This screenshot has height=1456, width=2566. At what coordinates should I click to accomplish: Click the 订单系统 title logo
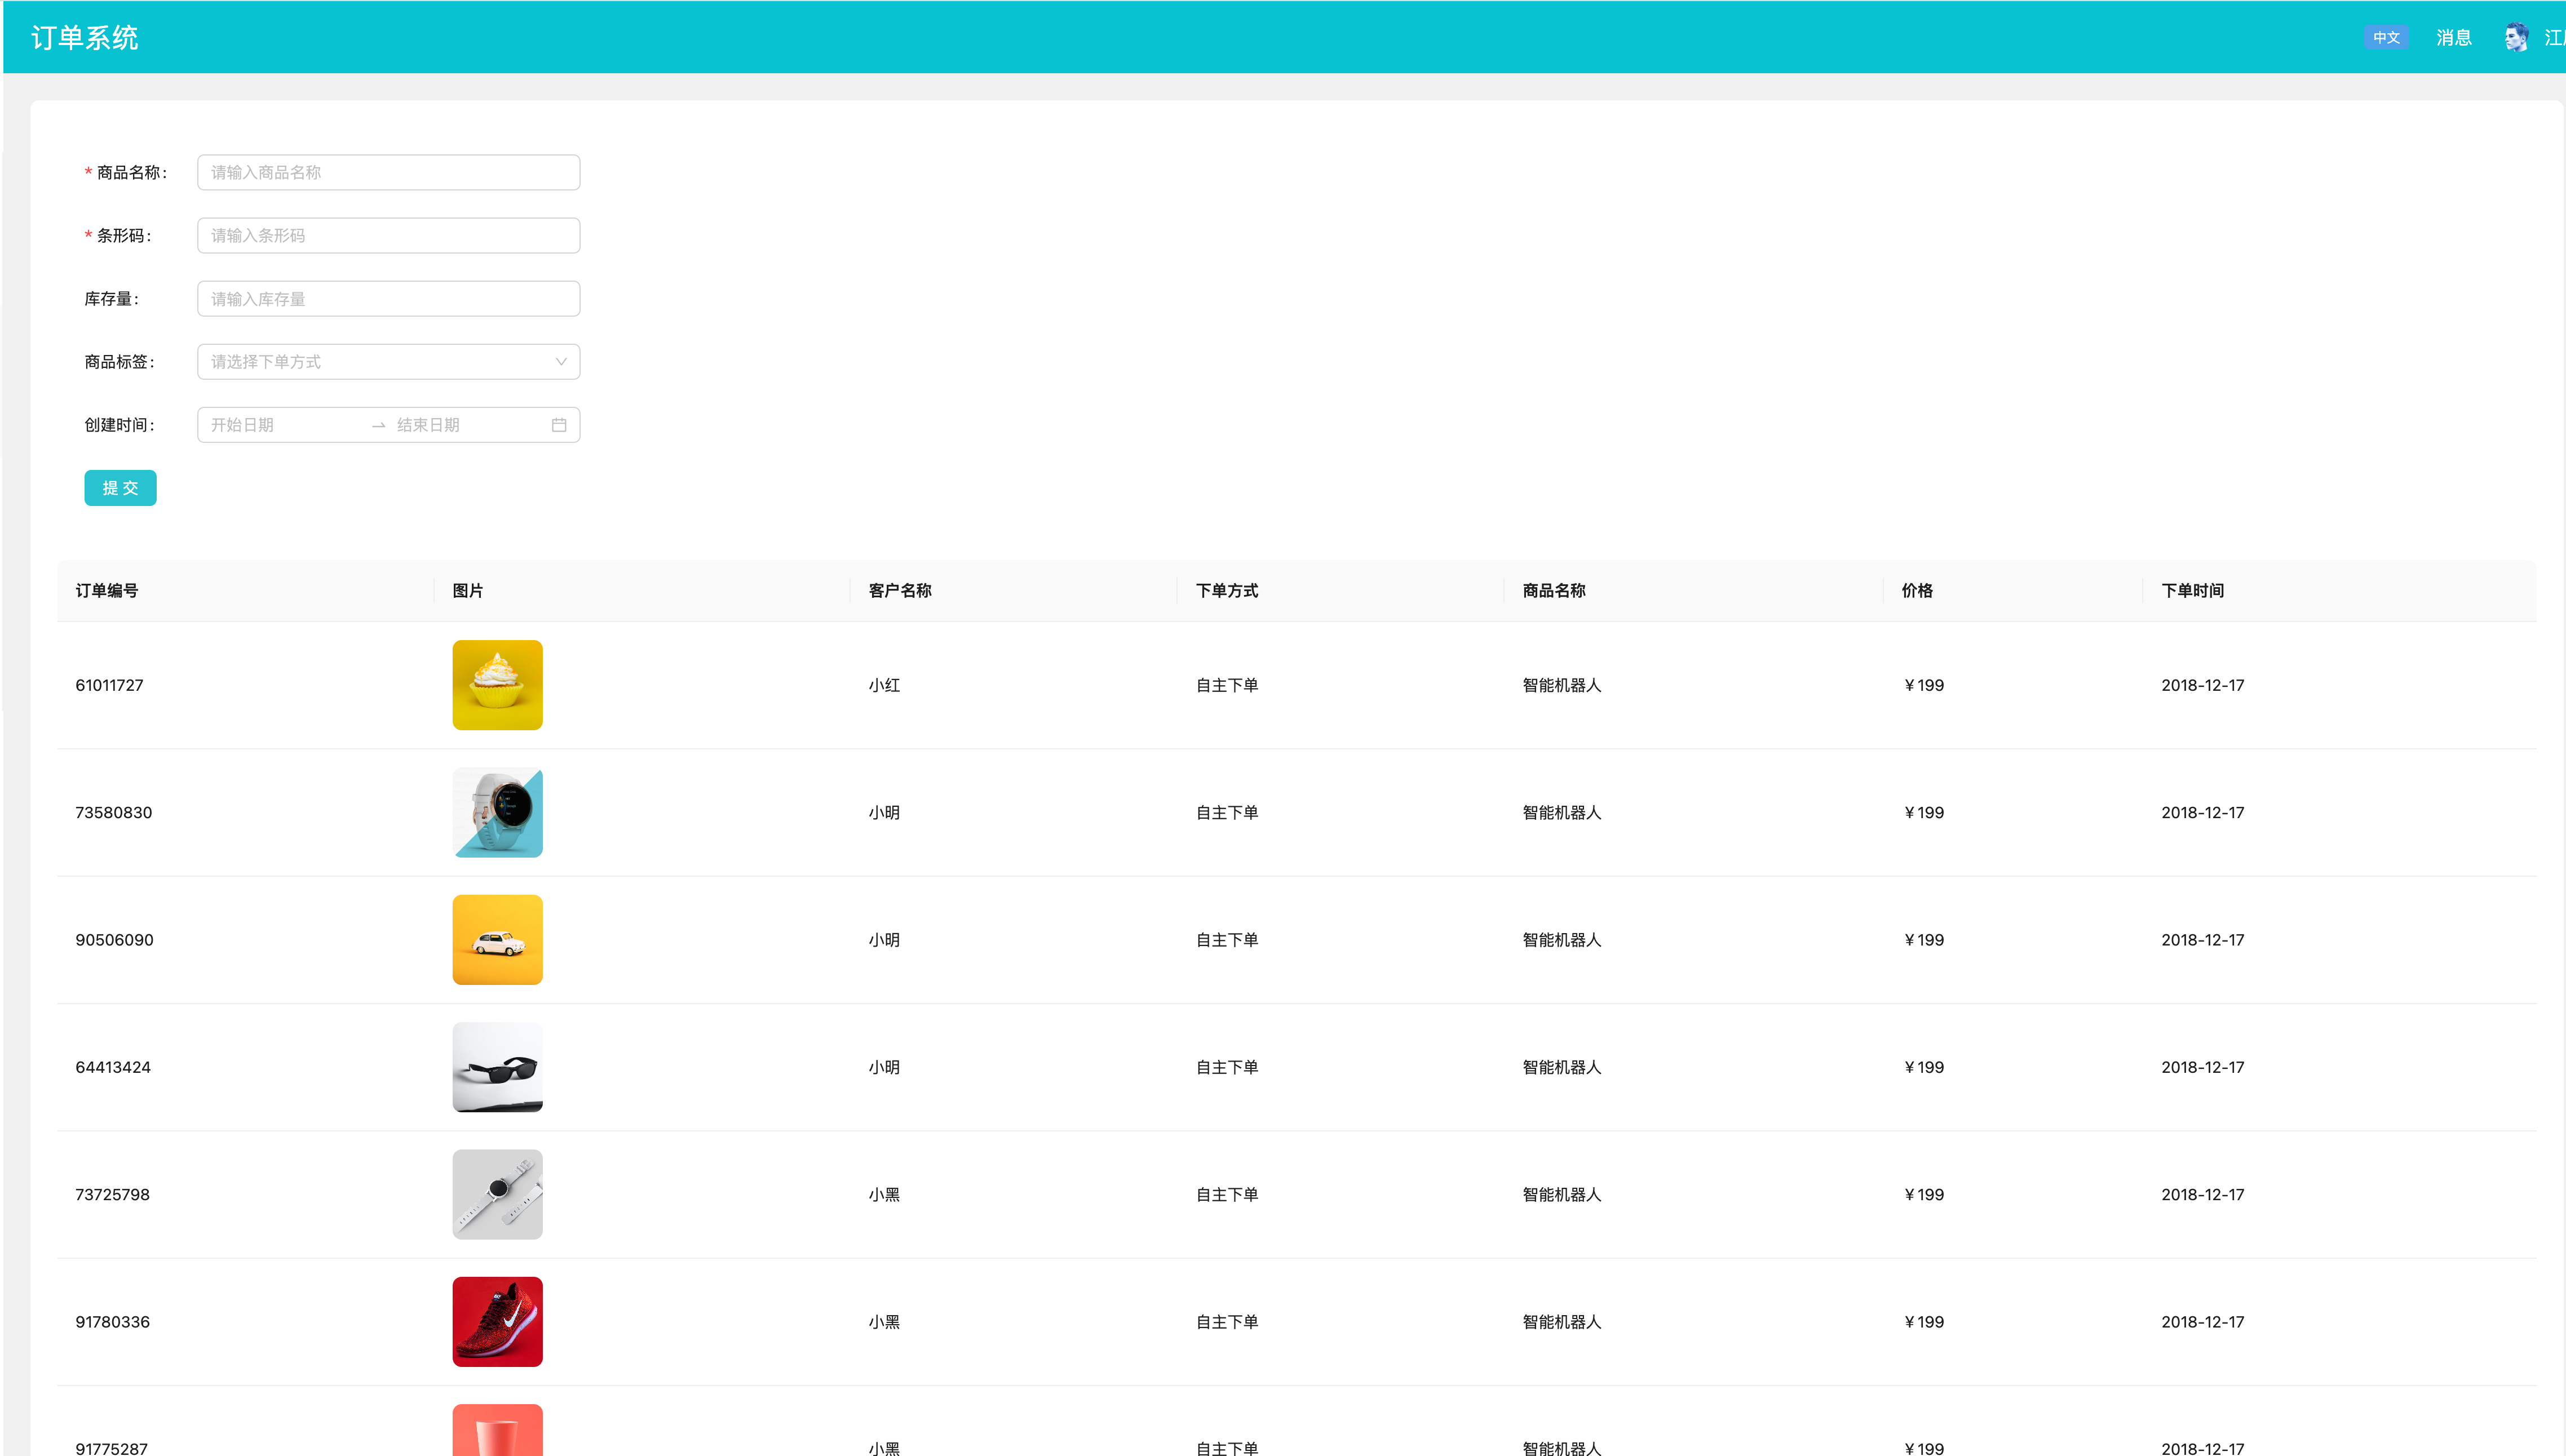85,38
